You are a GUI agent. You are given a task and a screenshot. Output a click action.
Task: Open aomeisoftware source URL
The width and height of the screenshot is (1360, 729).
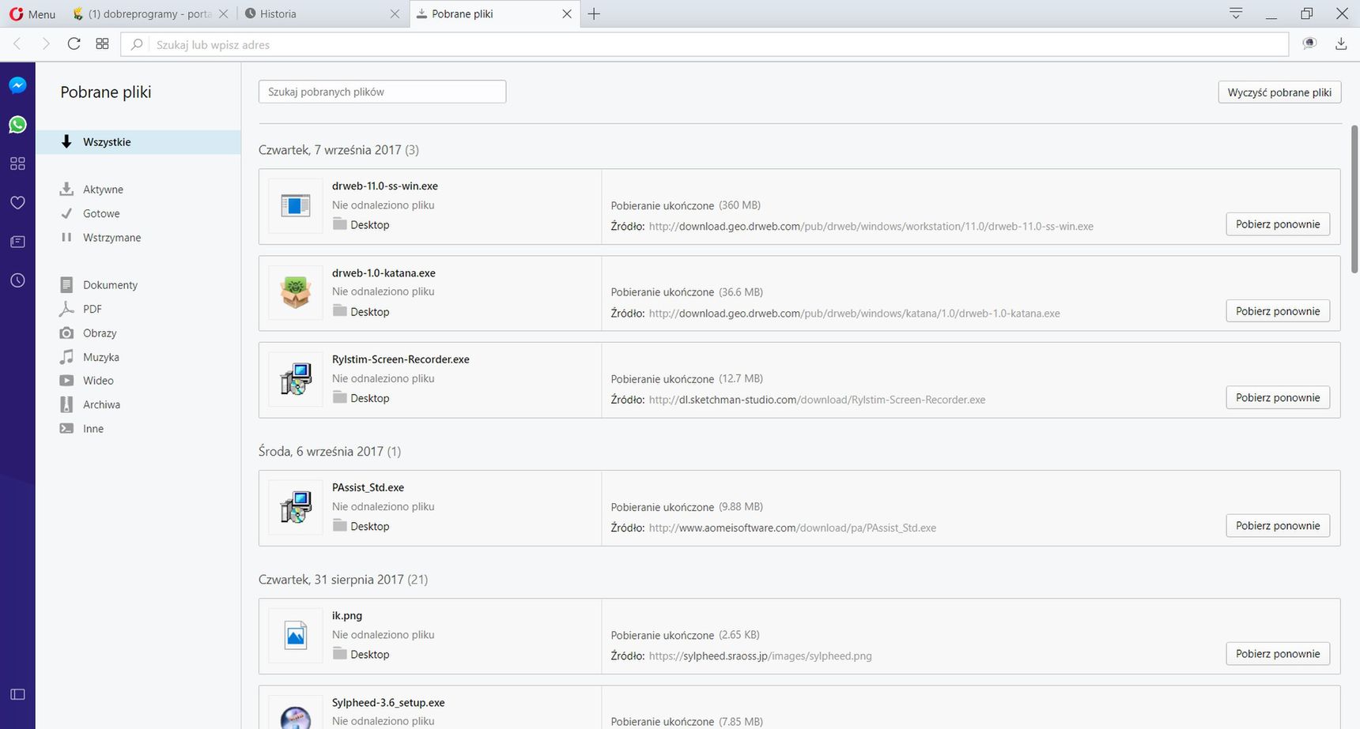click(792, 528)
